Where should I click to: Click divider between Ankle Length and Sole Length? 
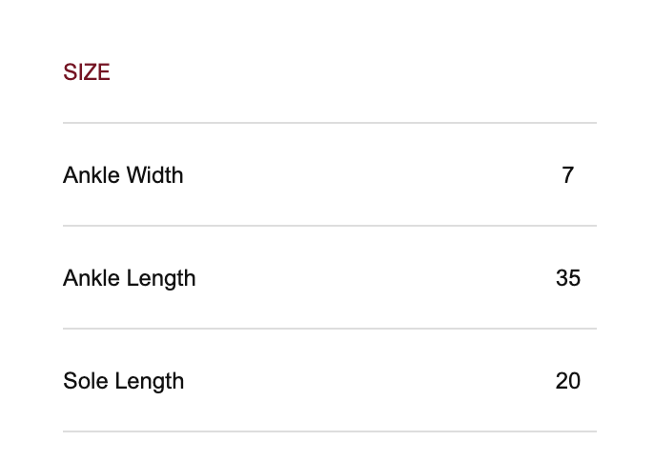coord(329,329)
